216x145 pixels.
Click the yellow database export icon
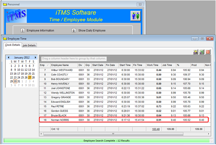coord(196,52)
